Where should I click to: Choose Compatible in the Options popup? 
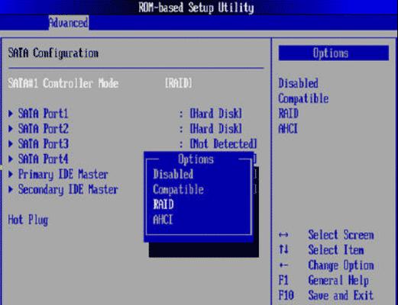tap(178, 190)
